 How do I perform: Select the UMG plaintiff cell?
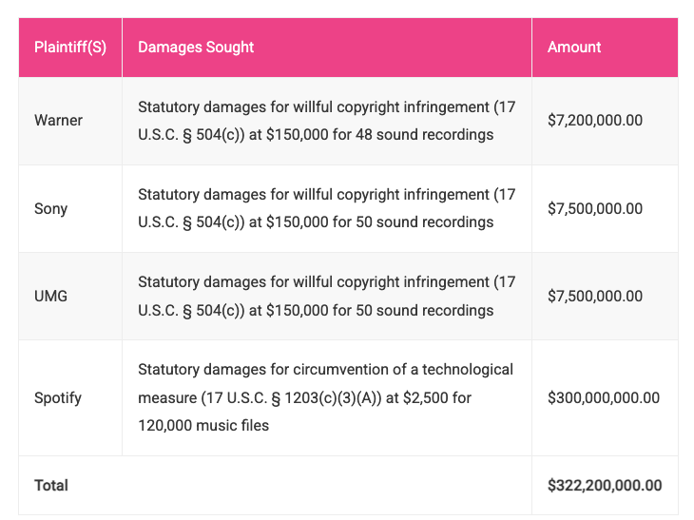[x=50, y=296]
